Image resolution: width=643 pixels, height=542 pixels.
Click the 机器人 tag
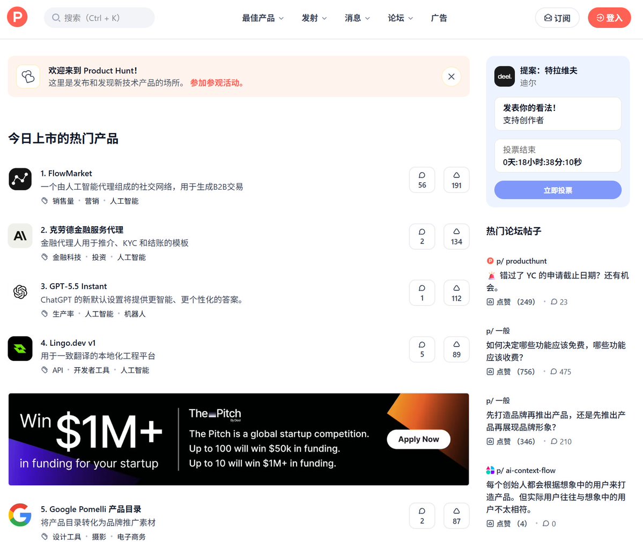135,314
